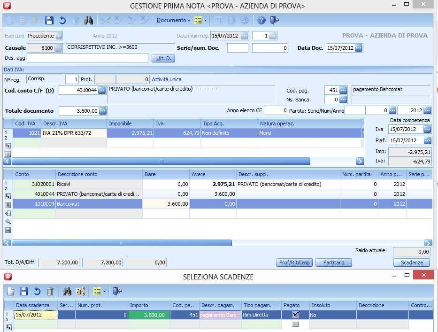Viewport: 438px width, 332px height.
Task: Open the help question mark icon
Action: click(x=261, y=20)
